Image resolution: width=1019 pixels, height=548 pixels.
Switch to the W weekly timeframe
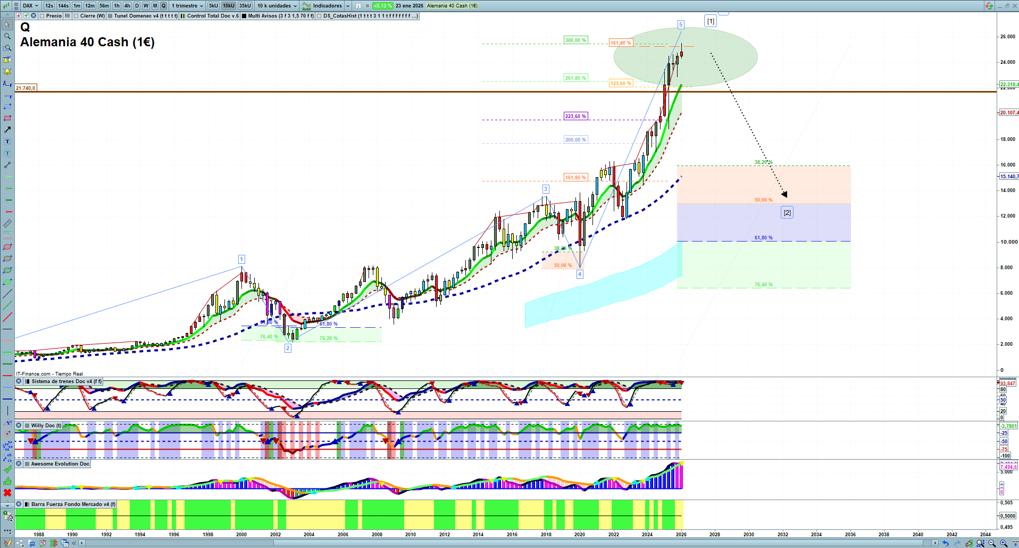point(146,6)
